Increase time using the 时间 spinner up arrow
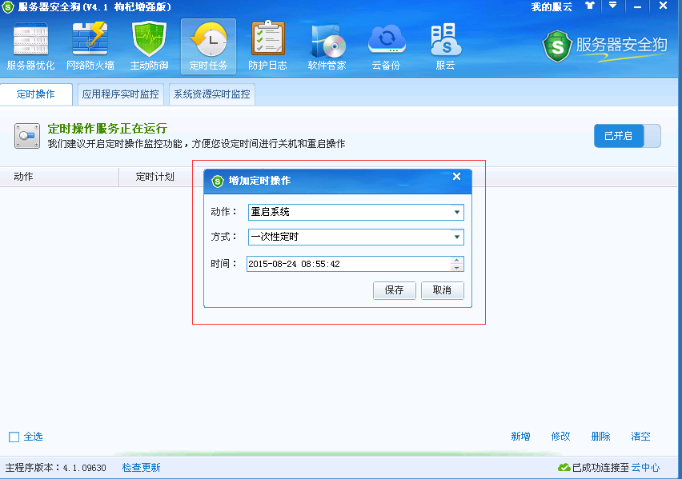The height and width of the screenshot is (479, 682). point(457,260)
